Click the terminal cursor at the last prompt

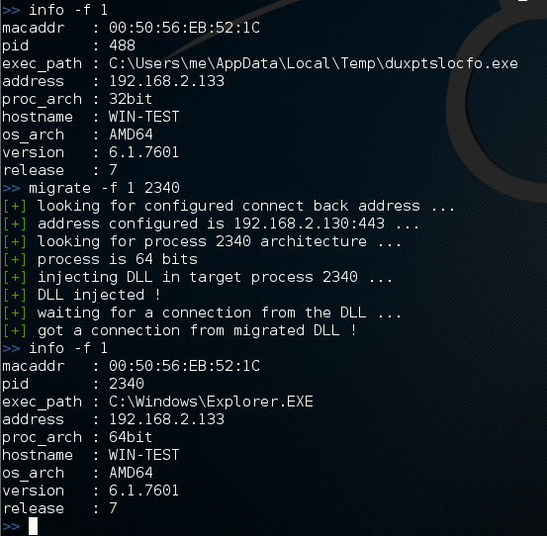tap(33, 526)
